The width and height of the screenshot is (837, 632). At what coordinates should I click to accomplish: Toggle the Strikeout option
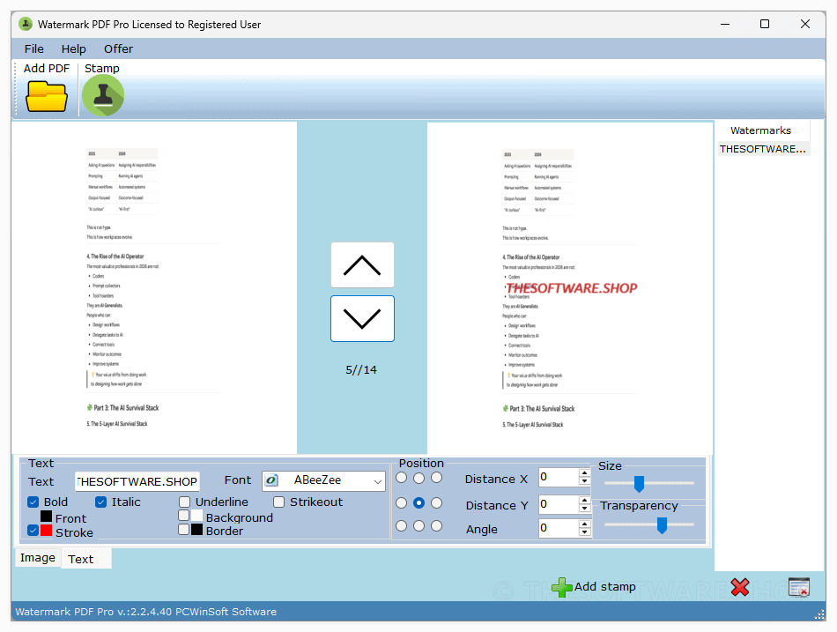click(280, 501)
